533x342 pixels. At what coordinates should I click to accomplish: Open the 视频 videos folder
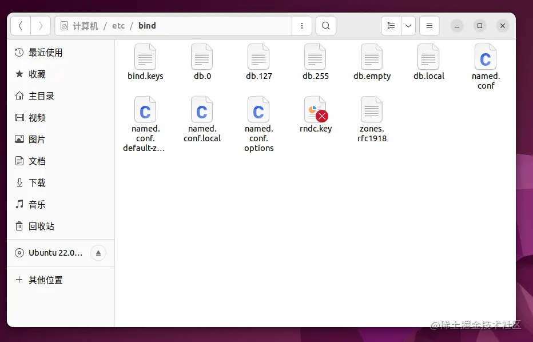click(x=61, y=118)
